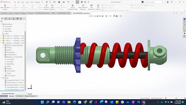Expand the Sweep1 feature node

(x=3, y=69)
